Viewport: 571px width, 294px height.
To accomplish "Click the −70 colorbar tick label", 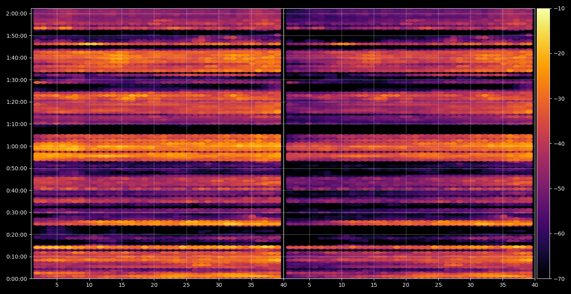I will pyautogui.click(x=559, y=279).
